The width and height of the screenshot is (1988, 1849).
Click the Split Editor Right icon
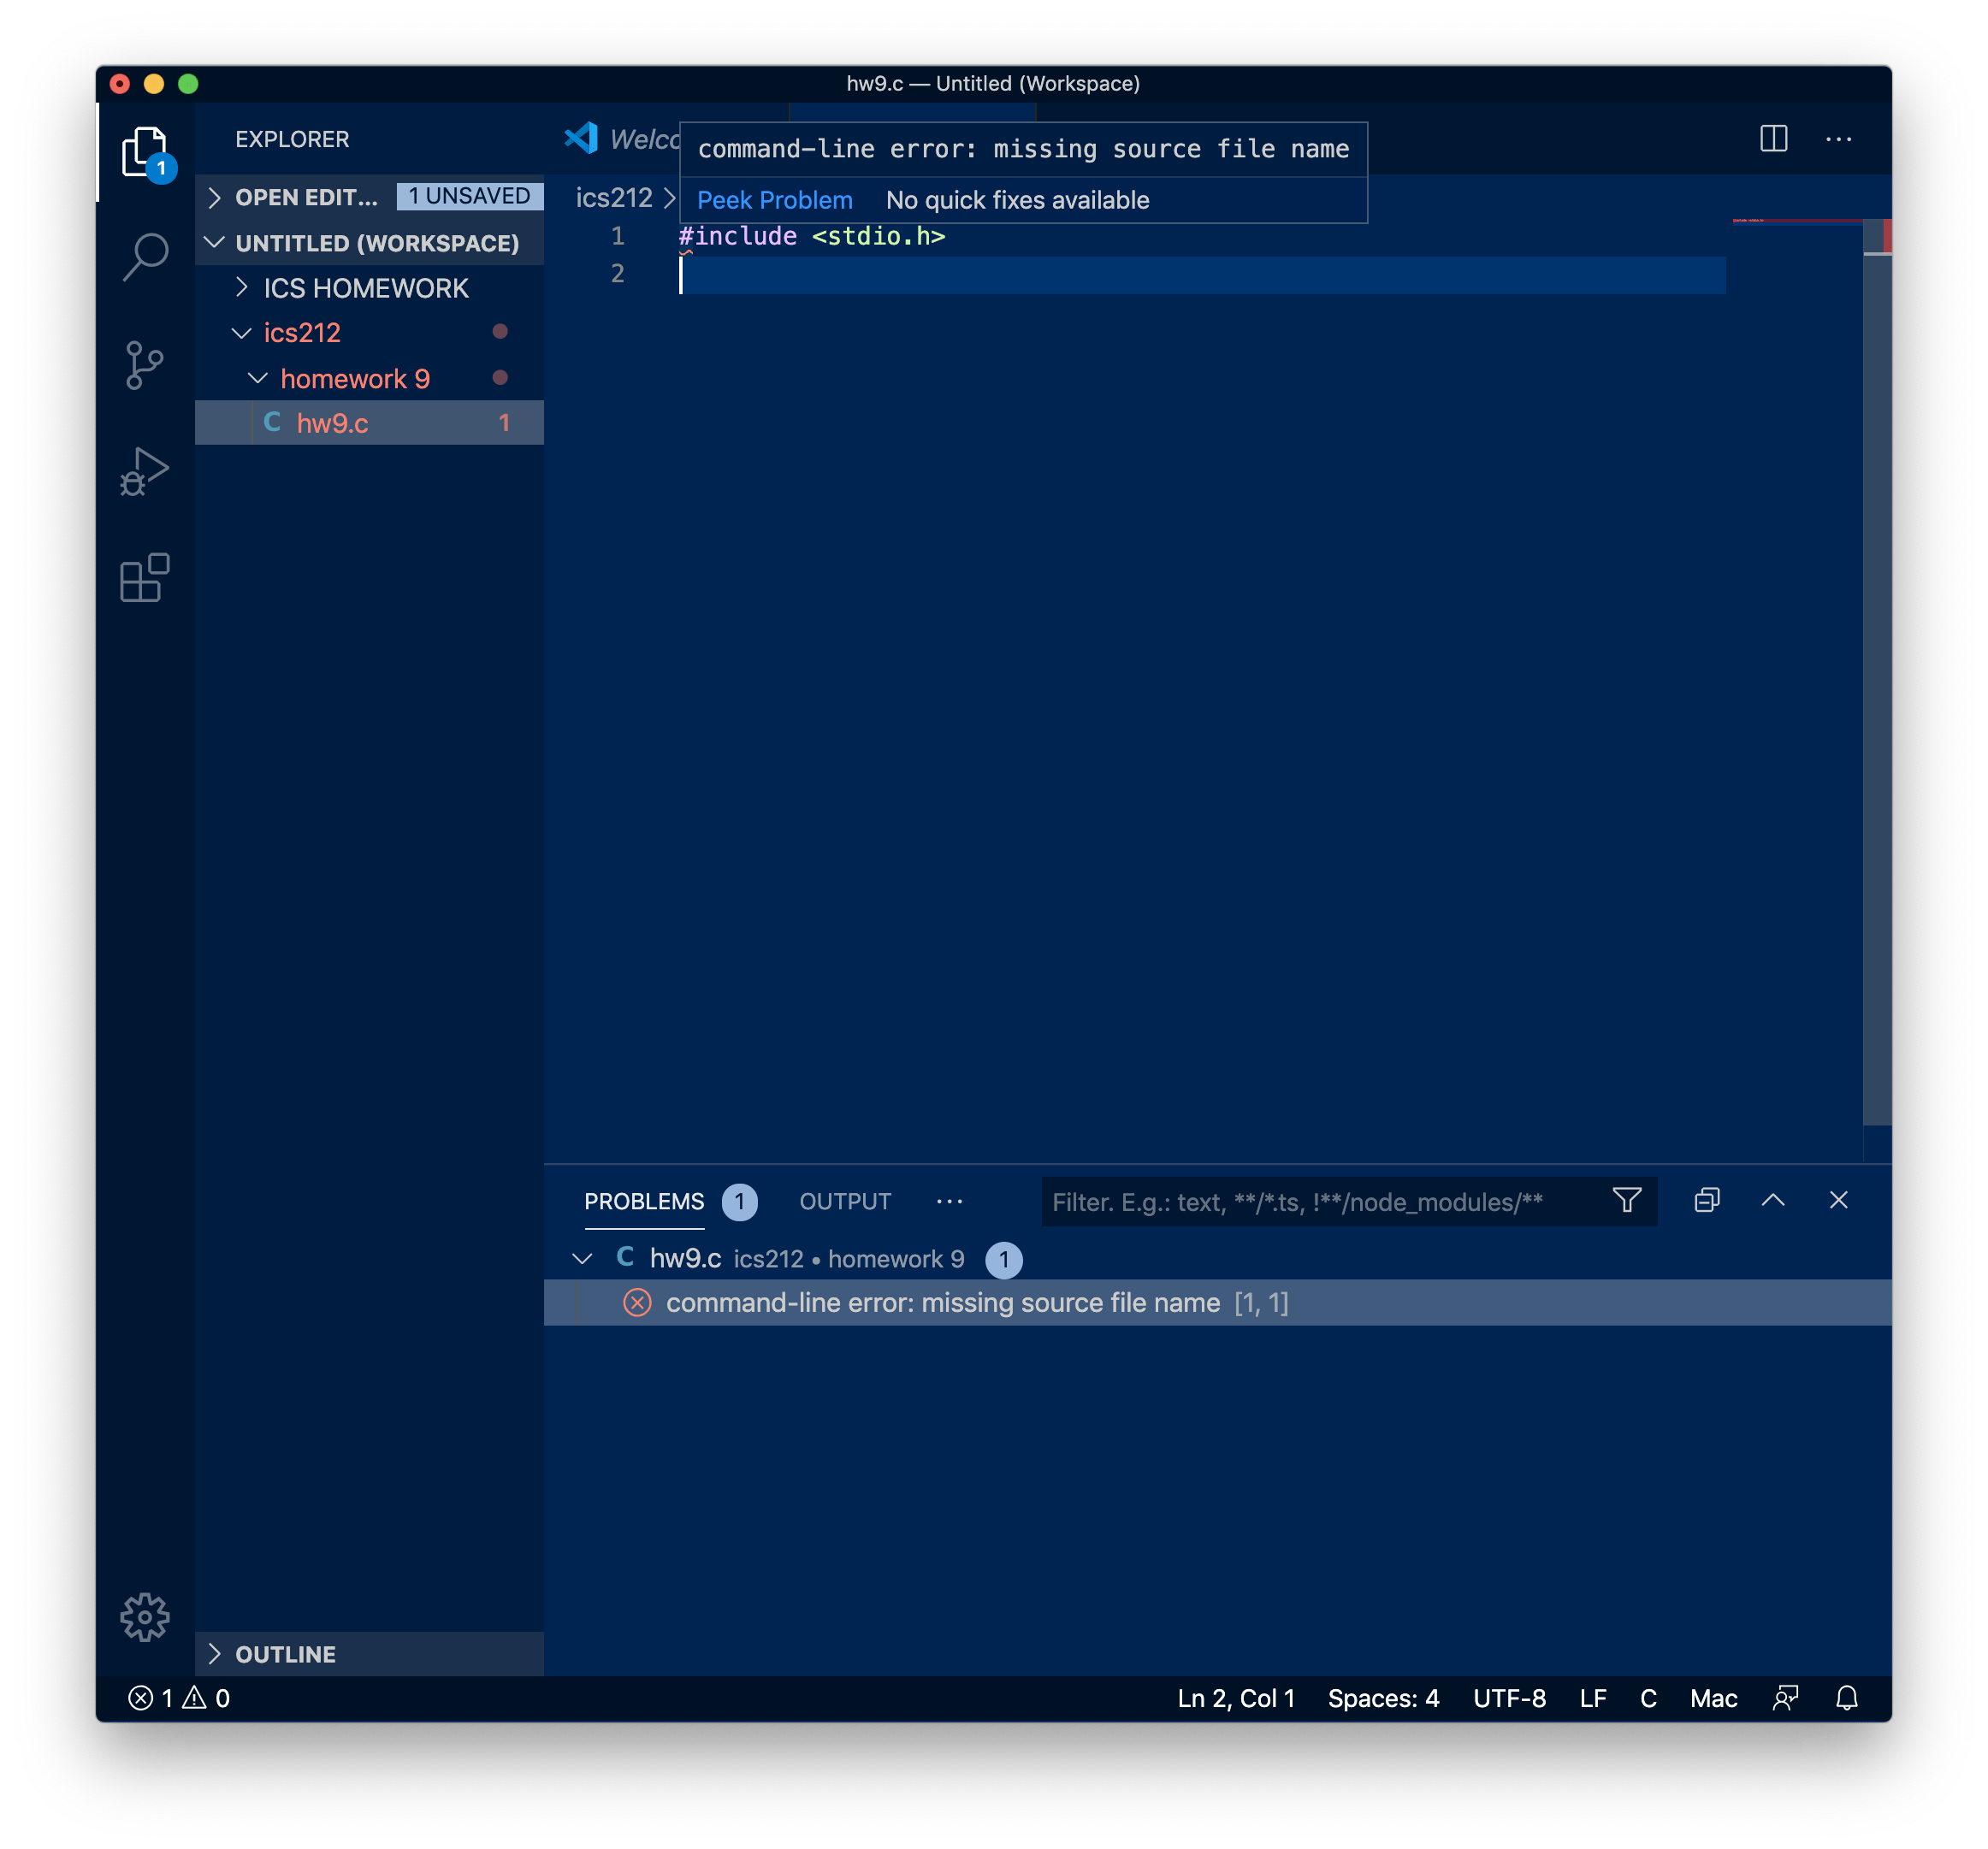coord(1773,139)
